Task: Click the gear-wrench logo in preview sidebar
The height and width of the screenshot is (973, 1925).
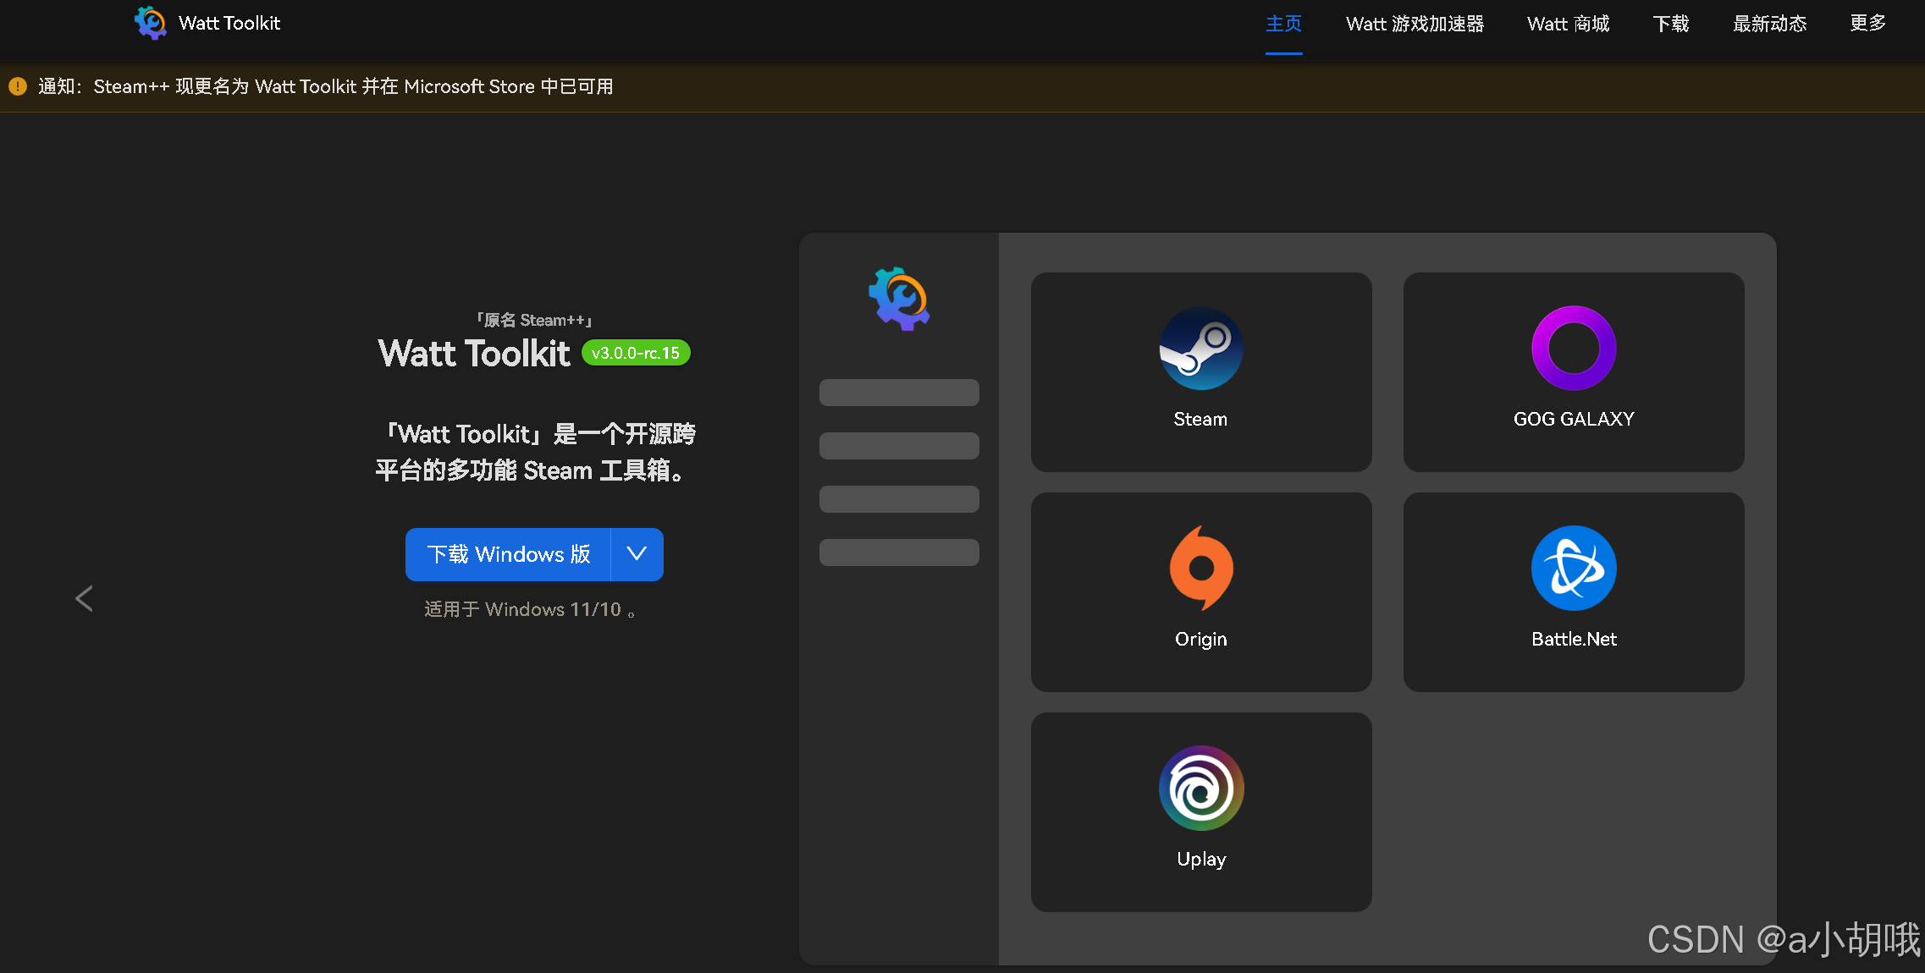Action: (899, 299)
